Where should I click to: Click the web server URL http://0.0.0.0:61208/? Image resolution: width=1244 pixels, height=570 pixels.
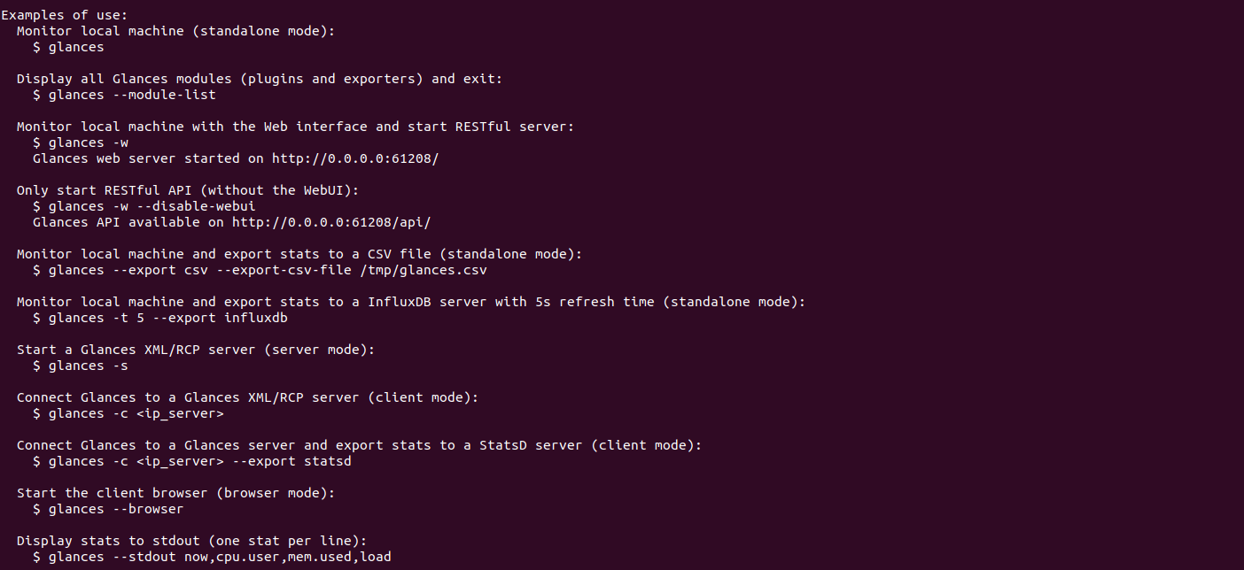(355, 158)
